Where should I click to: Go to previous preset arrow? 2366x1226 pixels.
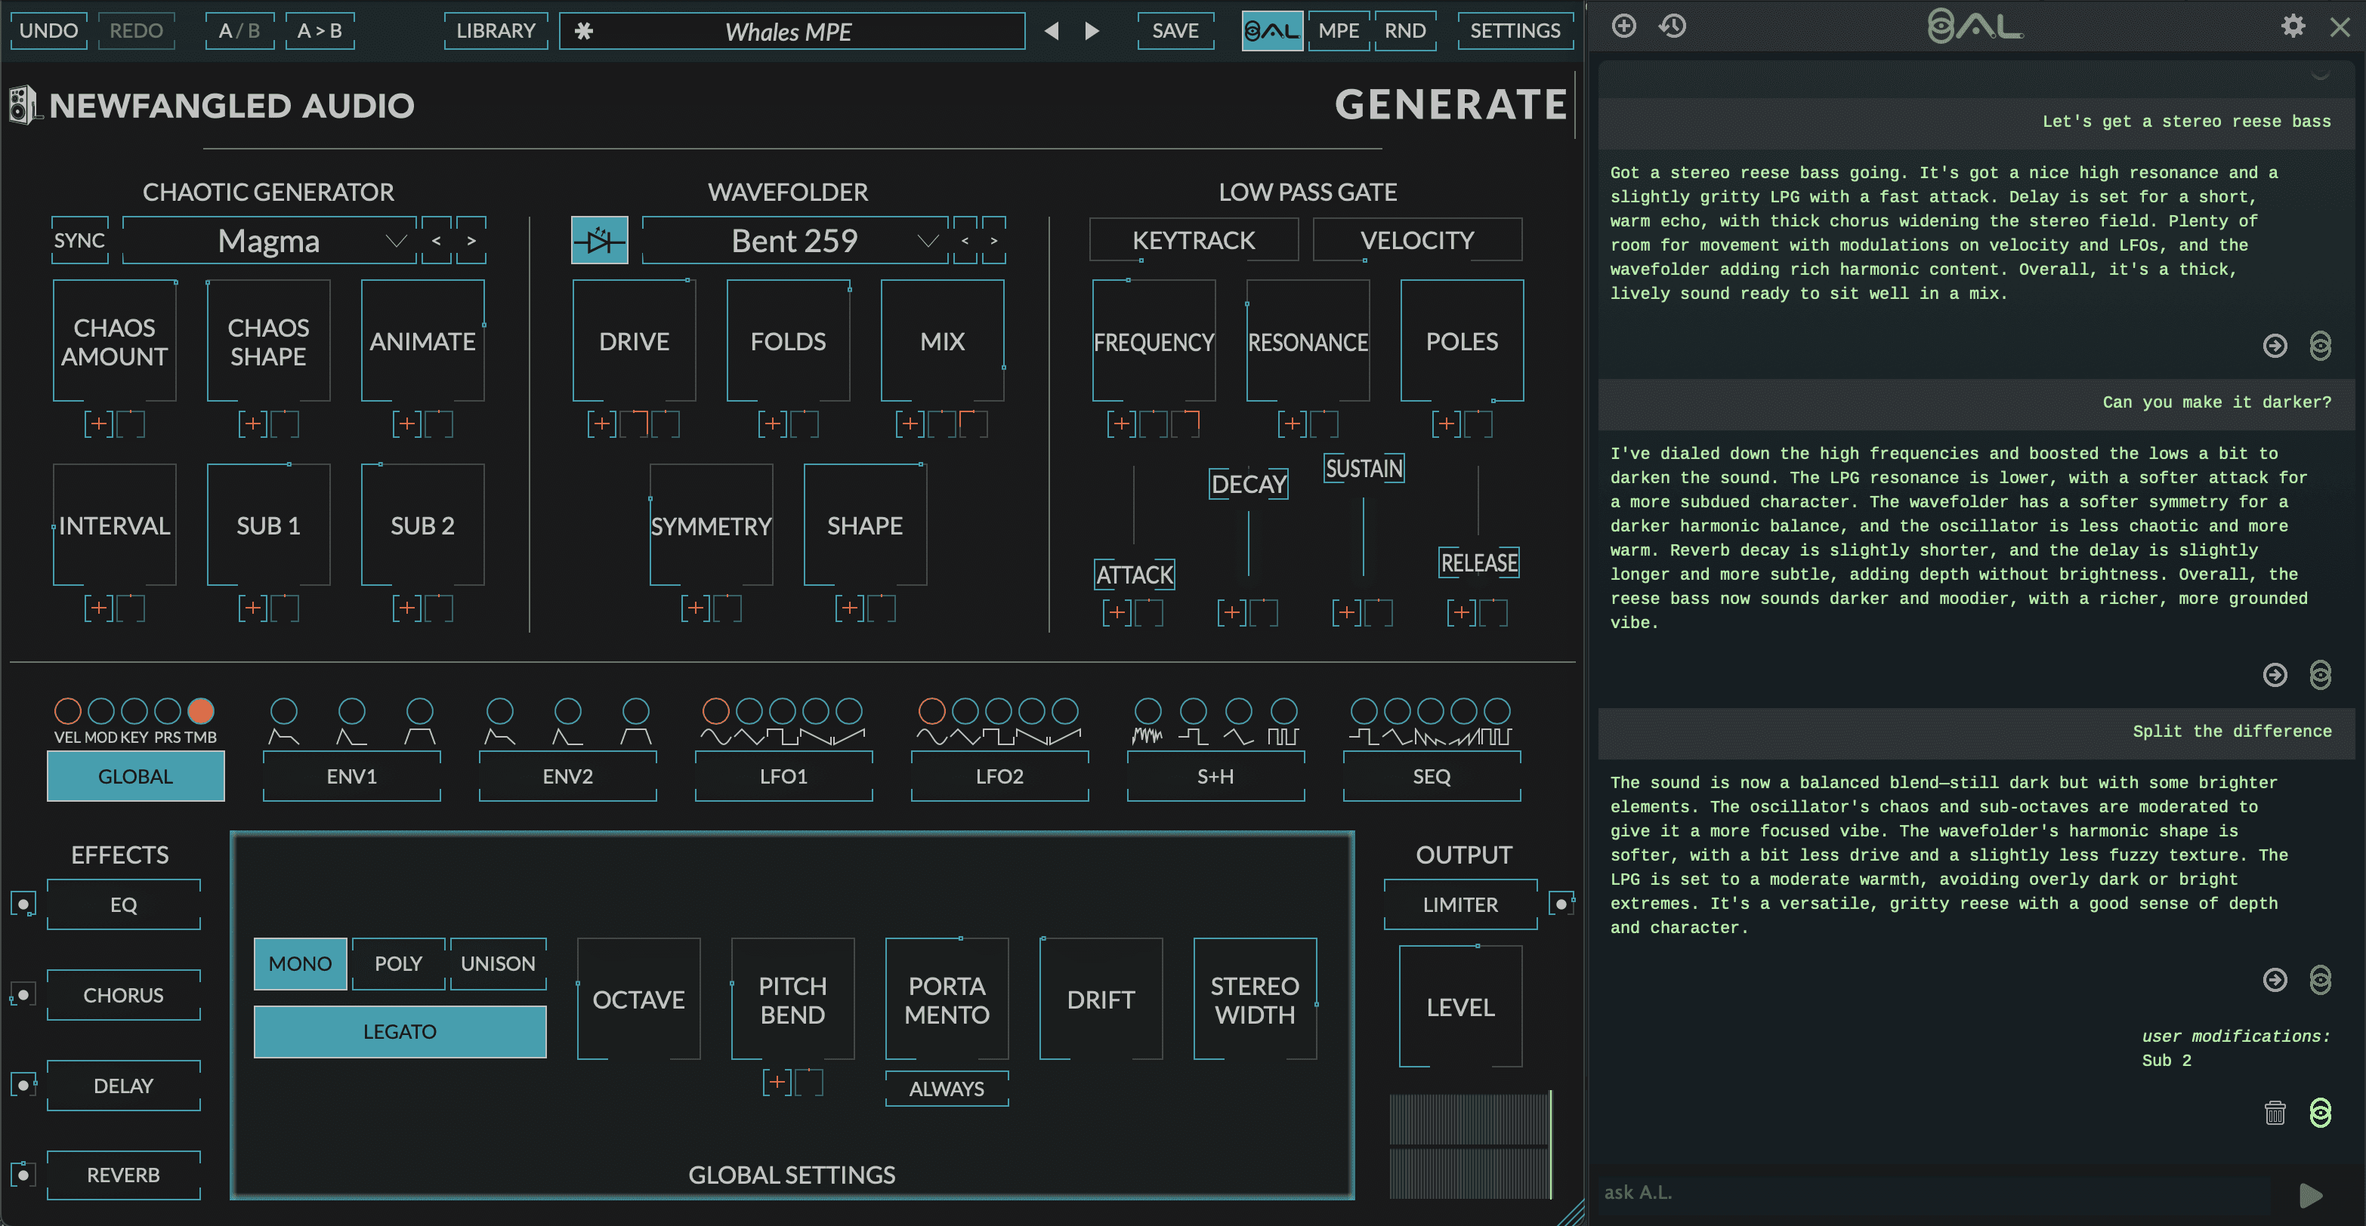(1052, 31)
